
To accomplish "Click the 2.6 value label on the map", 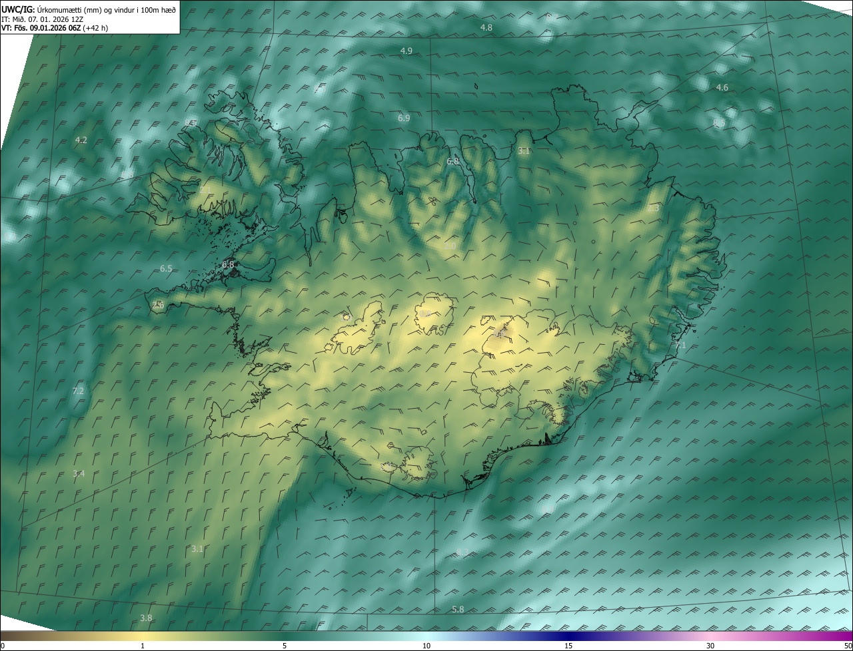I will (x=158, y=305).
